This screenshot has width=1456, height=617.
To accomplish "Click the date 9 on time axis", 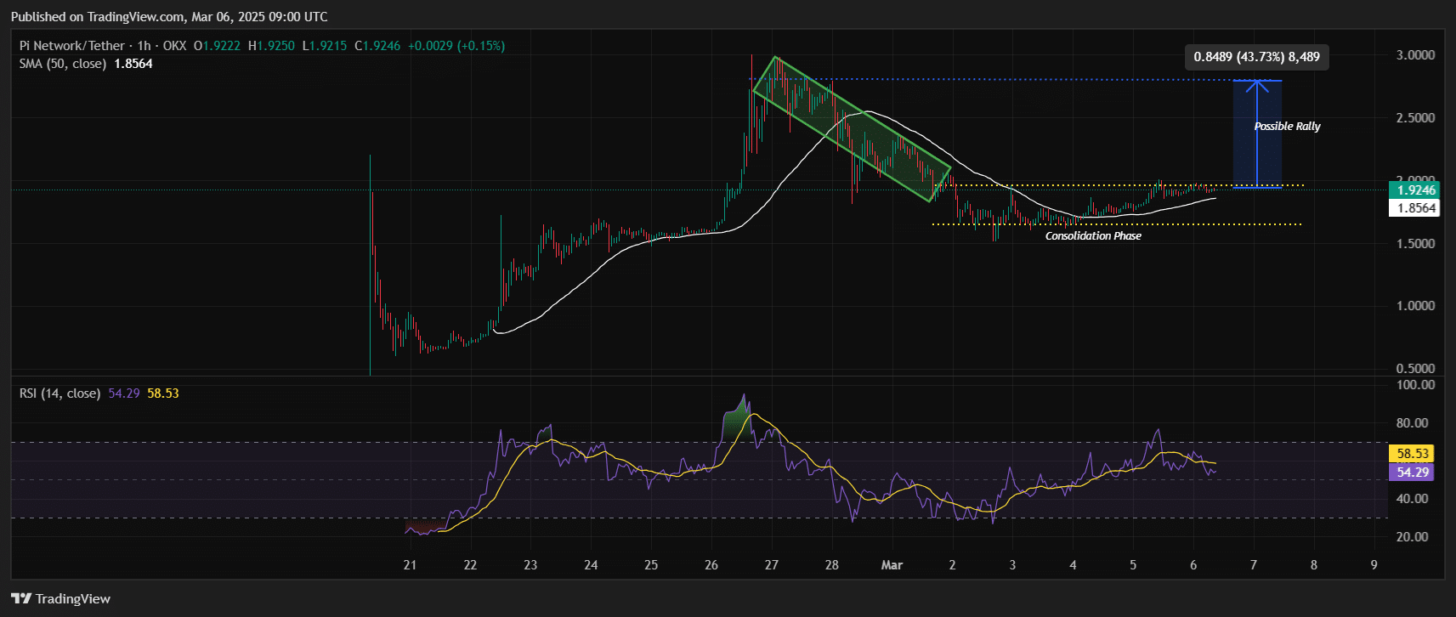I will tap(1374, 565).
